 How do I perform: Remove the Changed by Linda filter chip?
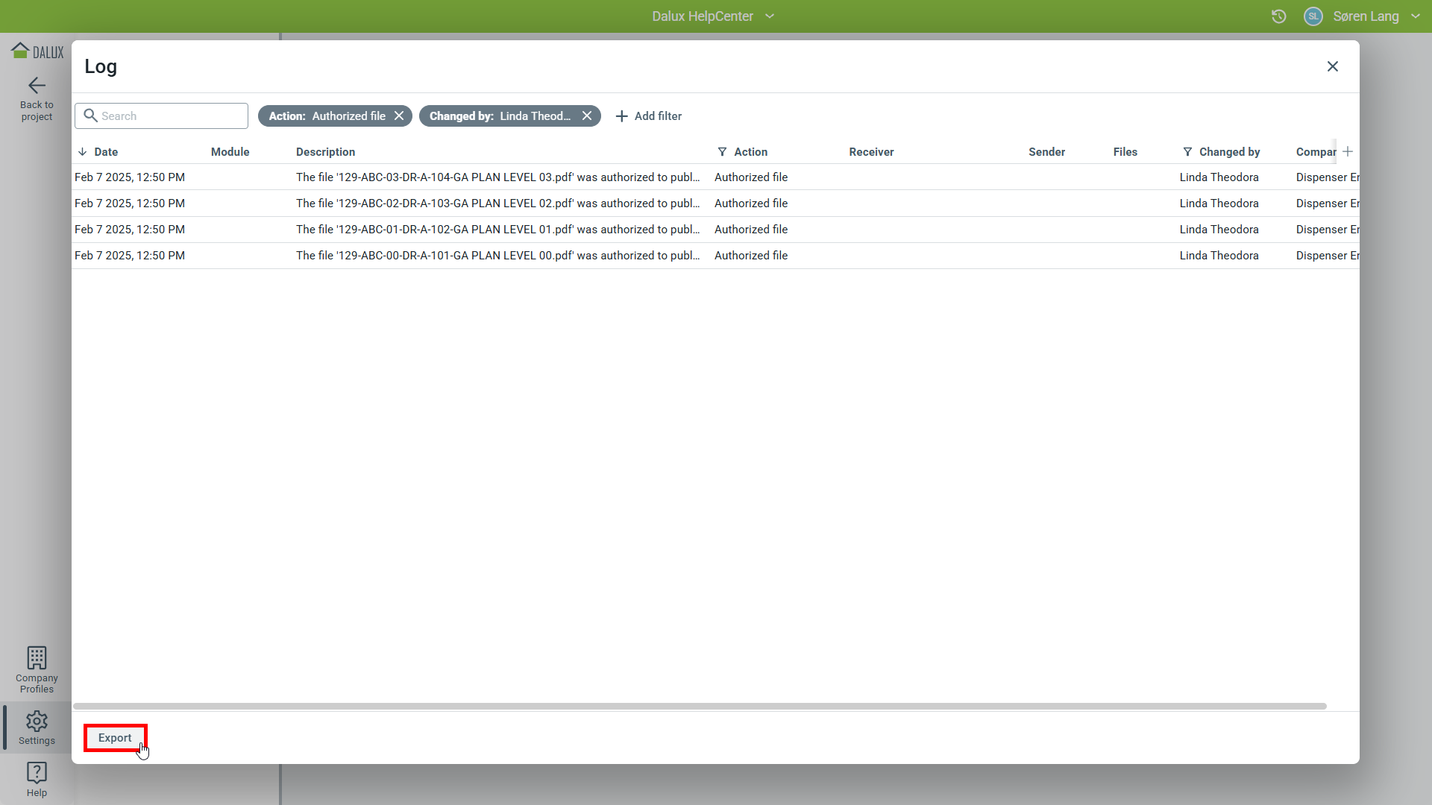[x=587, y=116]
